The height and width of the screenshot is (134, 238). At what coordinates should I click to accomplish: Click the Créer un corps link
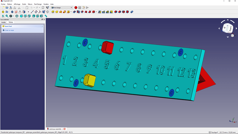9,30
